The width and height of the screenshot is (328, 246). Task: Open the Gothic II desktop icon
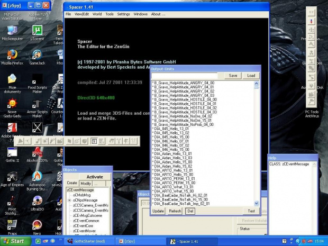(12, 155)
